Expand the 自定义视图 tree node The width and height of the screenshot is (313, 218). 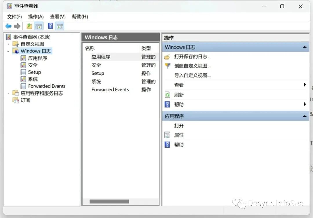(x=8, y=44)
